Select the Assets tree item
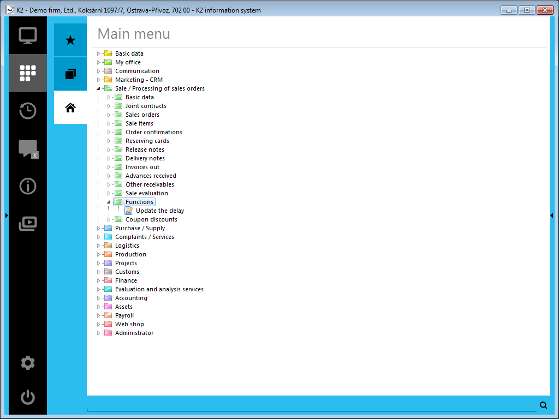 coord(124,307)
